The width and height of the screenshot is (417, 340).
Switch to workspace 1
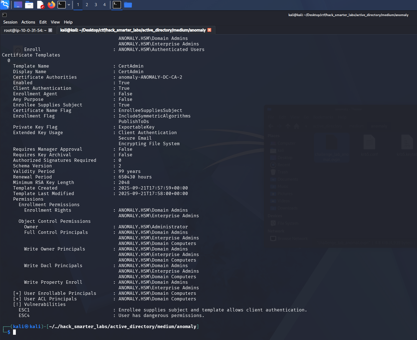[78, 5]
